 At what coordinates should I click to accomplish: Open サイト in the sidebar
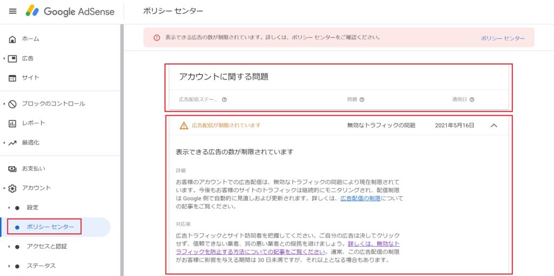point(31,78)
